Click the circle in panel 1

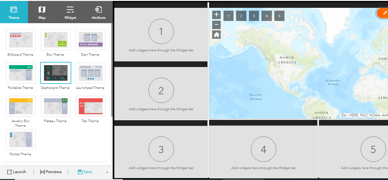coord(161,32)
